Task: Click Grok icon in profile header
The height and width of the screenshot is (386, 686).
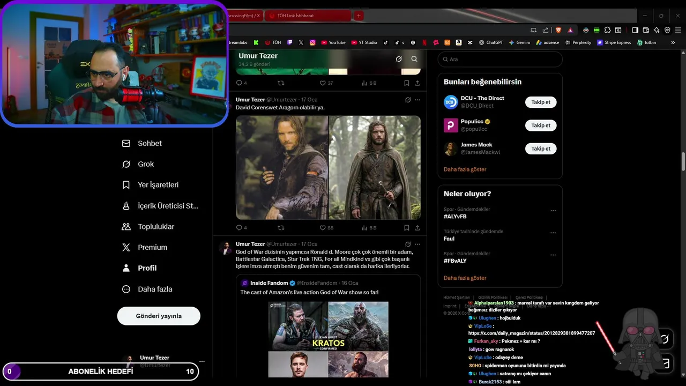Action: pos(399,59)
